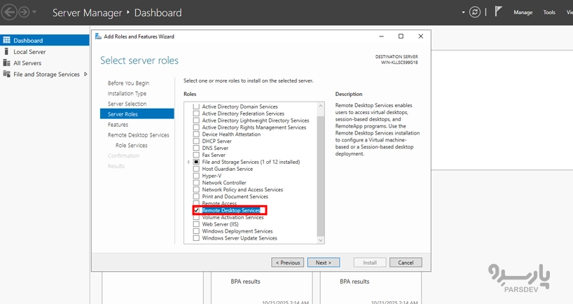Screen dimensions: 573x304
Task: Go to the Server Selection wizard step
Action: pos(127,104)
